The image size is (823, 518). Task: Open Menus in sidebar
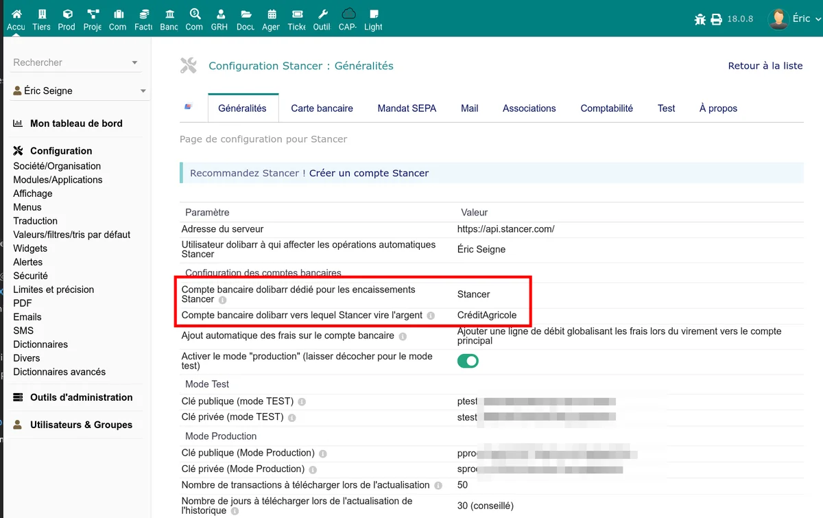tap(27, 207)
